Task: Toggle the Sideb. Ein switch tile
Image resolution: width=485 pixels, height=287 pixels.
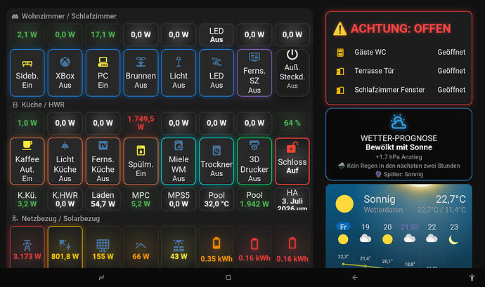Action: coord(27,73)
